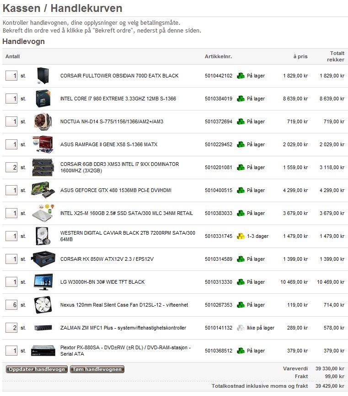Open Zalman fan controller thumbnail

point(43,328)
